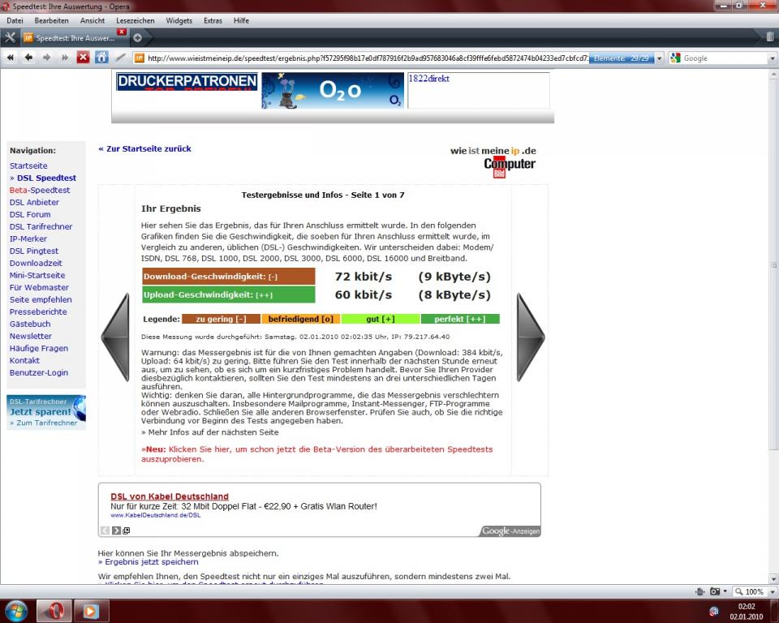Click the Back arrow in the toolbar
This screenshot has width=779, height=623.
[28, 58]
